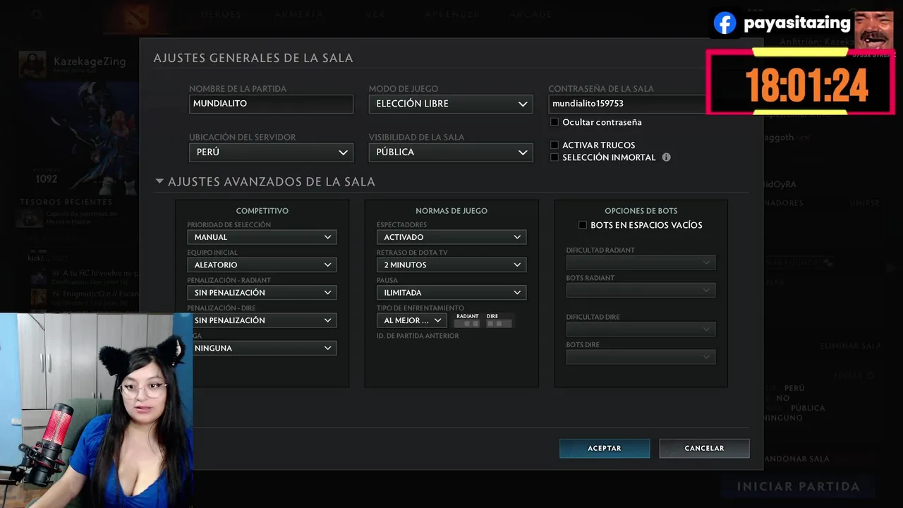Click the ID. de partida anterior label
Image resolution: width=903 pixels, height=508 pixels.
pyautogui.click(x=418, y=336)
